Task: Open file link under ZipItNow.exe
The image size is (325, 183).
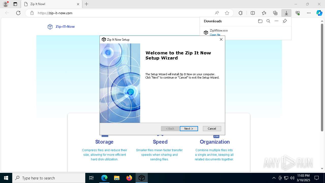Action: click(215, 35)
